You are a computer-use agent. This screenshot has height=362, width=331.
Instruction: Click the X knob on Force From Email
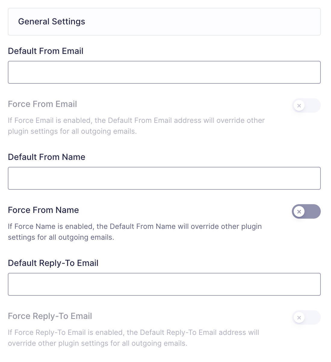coord(299,106)
